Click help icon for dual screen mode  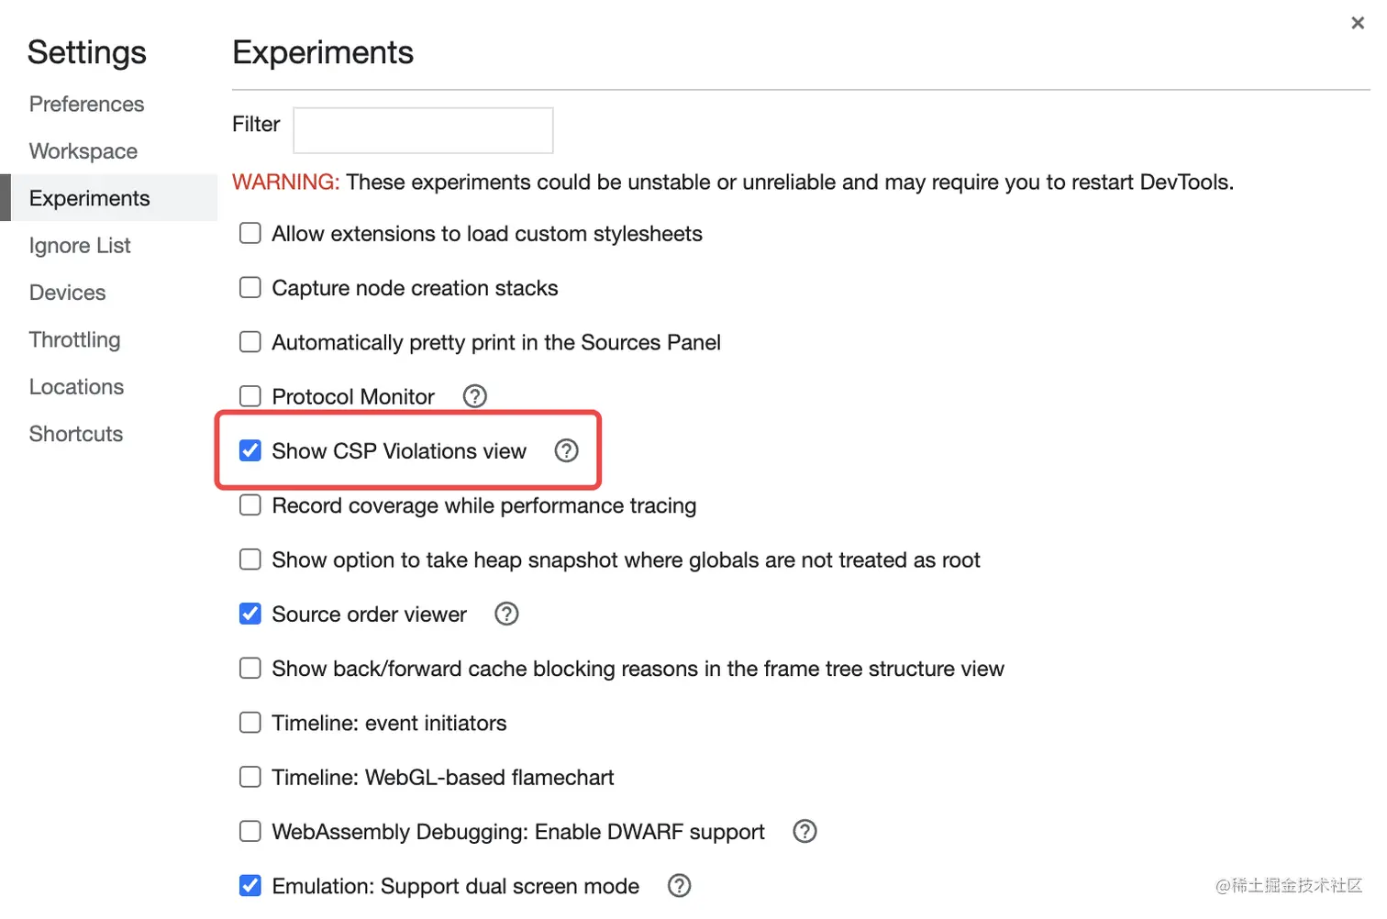click(x=679, y=885)
